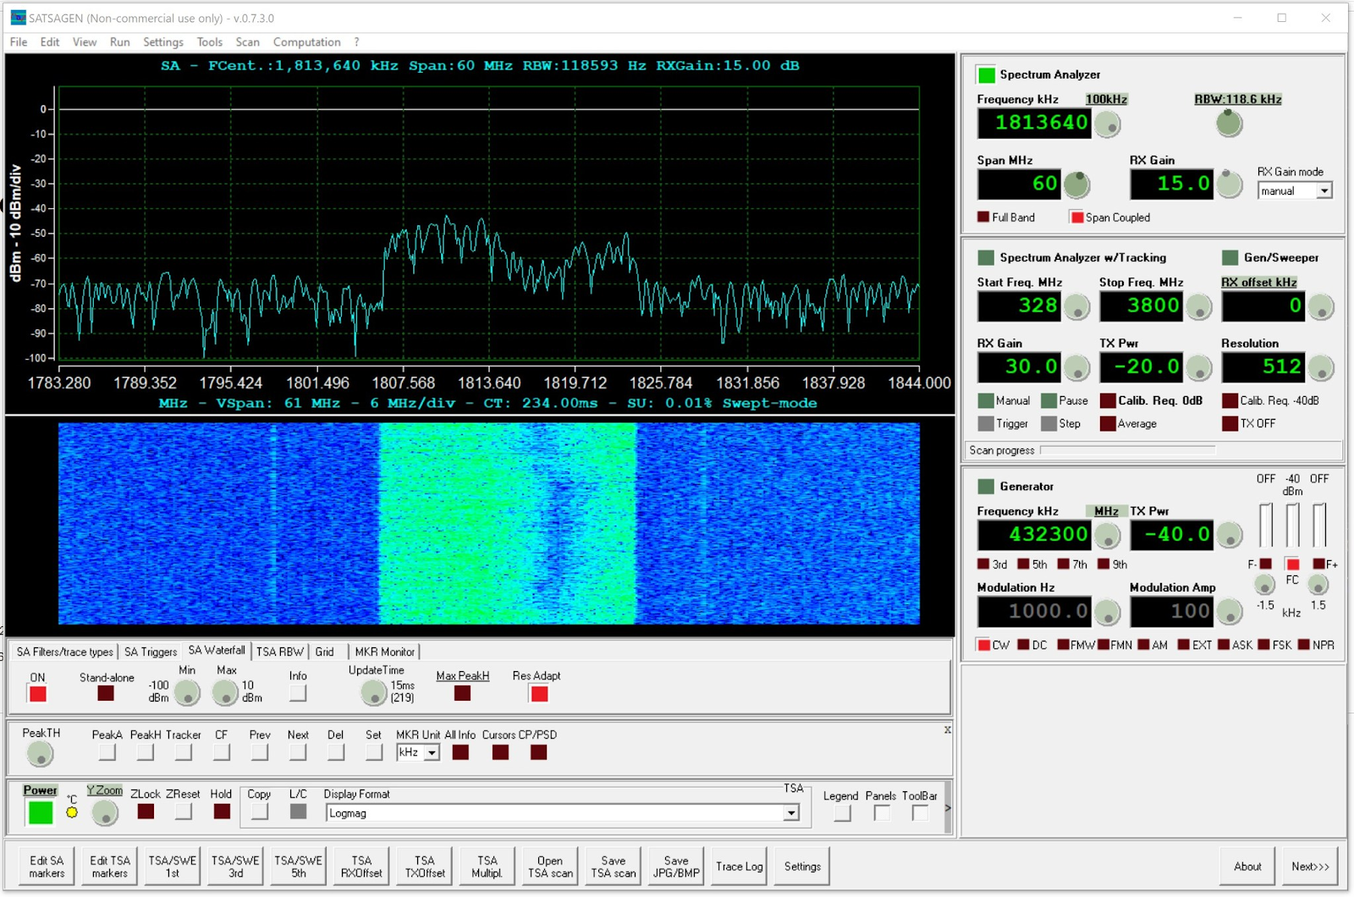Enable Full Band mode

pyautogui.click(x=983, y=217)
